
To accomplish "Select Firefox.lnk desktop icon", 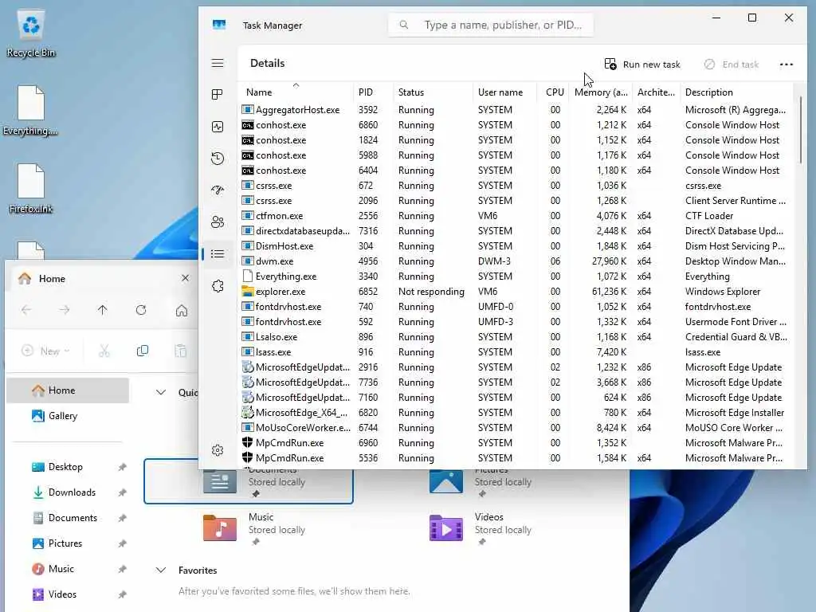I will pos(31,189).
